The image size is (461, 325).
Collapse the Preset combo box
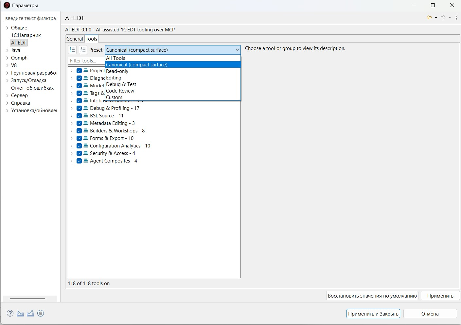(237, 50)
